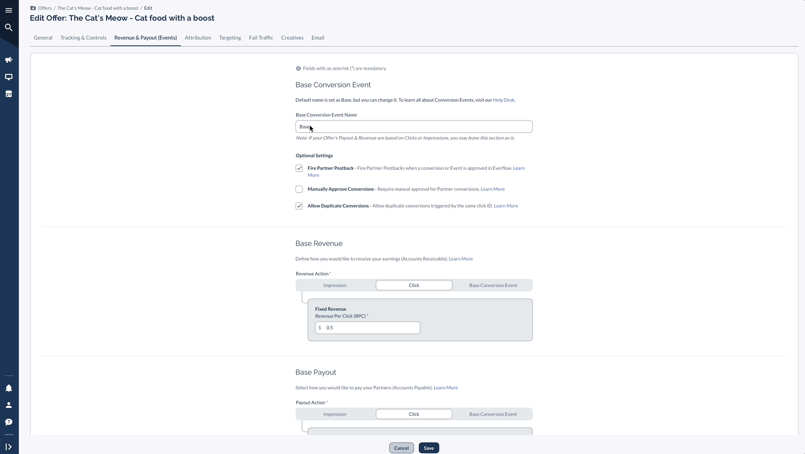Click the Base Revenue heading
This screenshot has width=805, height=454.
(319, 244)
